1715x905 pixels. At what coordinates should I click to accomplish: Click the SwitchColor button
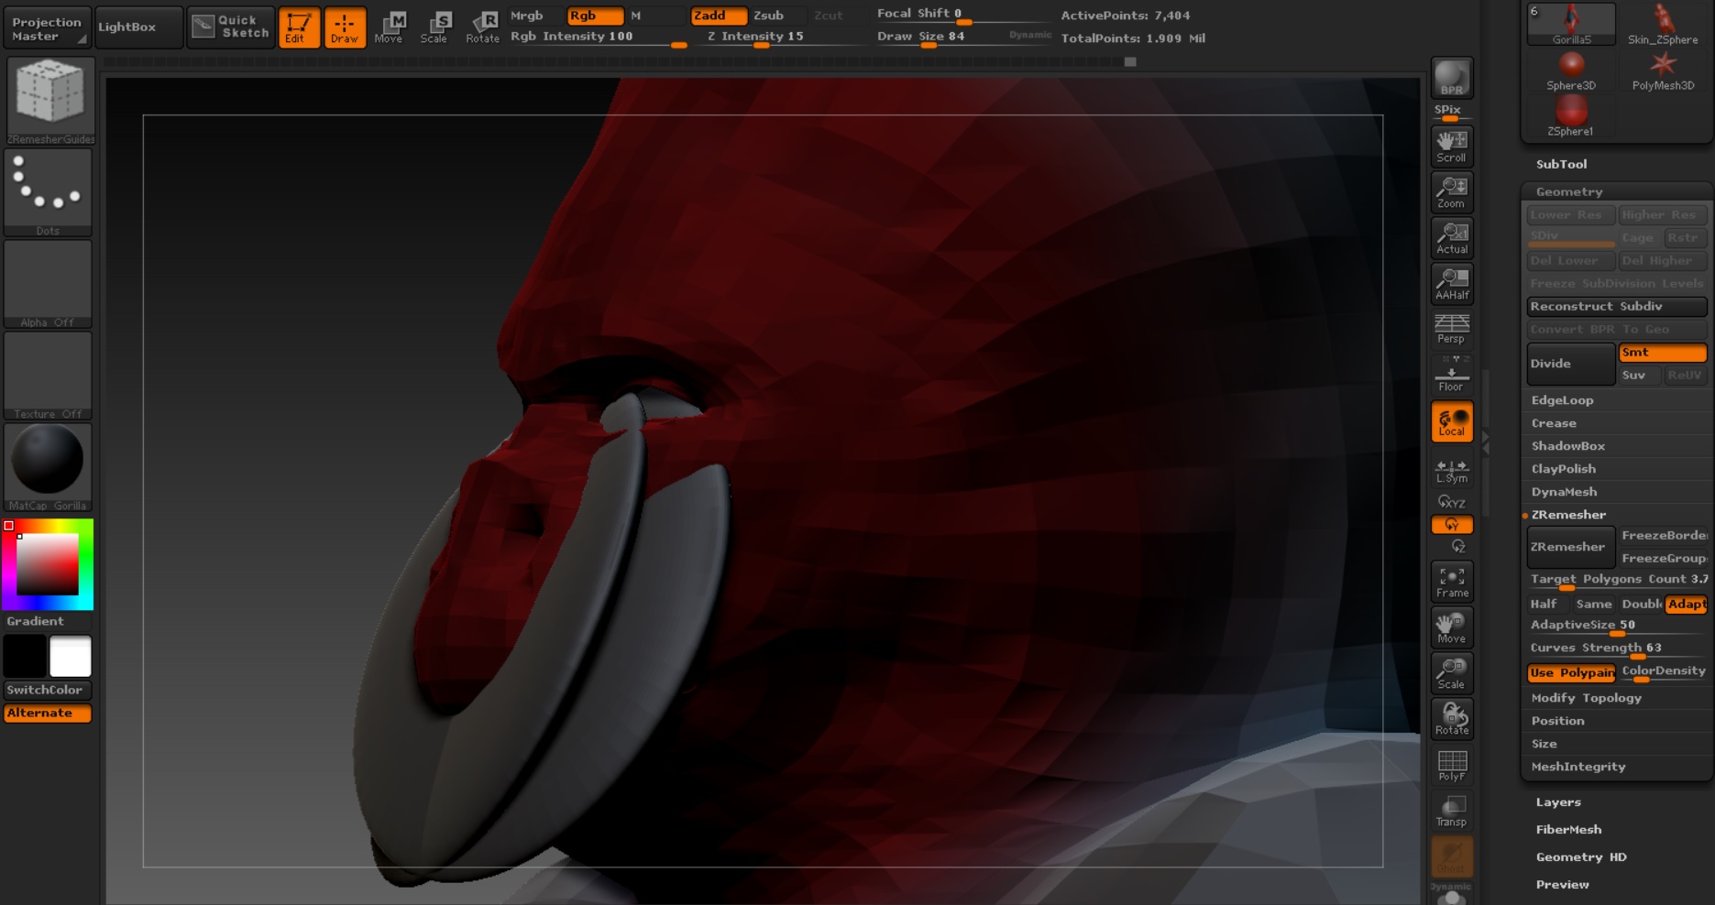tap(48, 691)
